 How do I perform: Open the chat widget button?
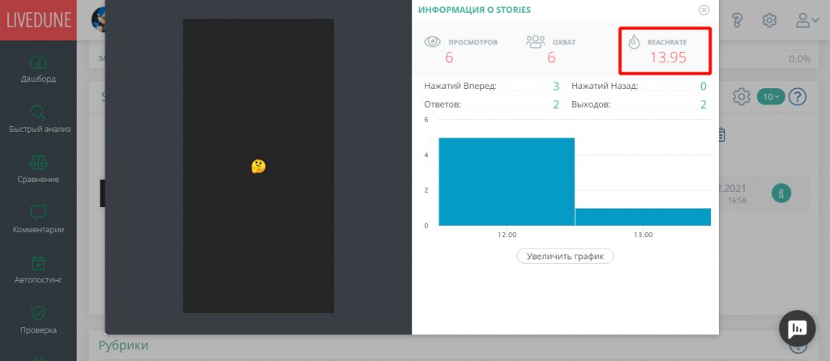coord(797,328)
